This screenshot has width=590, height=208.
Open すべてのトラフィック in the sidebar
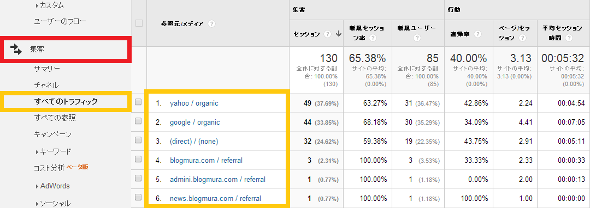click(66, 101)
